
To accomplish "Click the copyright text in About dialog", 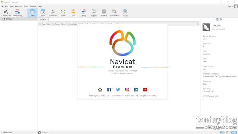I will [122, 96].
